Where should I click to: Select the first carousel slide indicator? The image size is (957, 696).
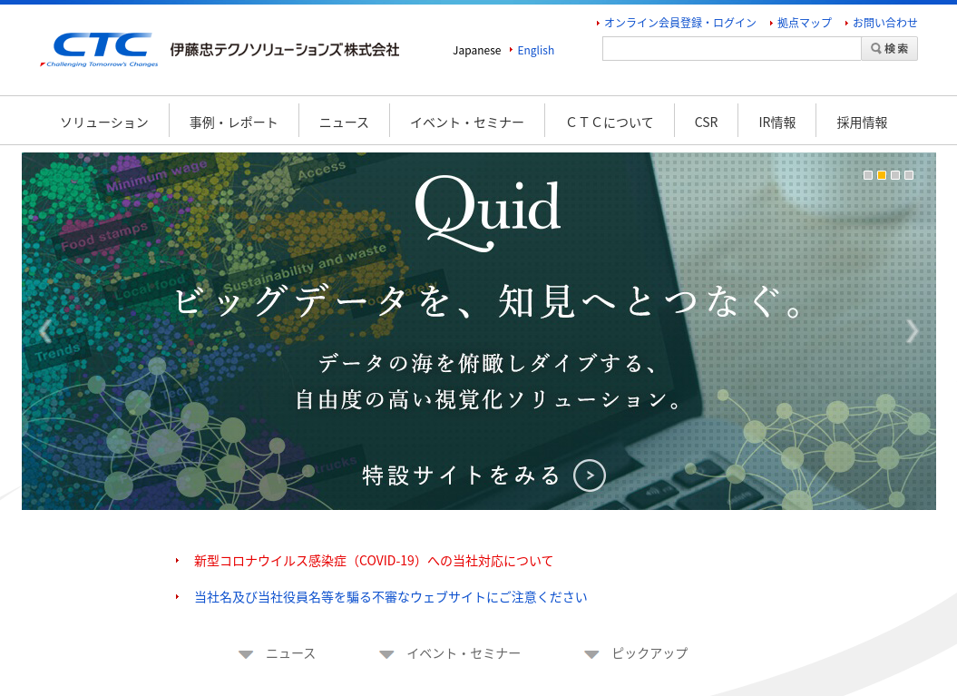pyautogui.click(x=868, y=175)
